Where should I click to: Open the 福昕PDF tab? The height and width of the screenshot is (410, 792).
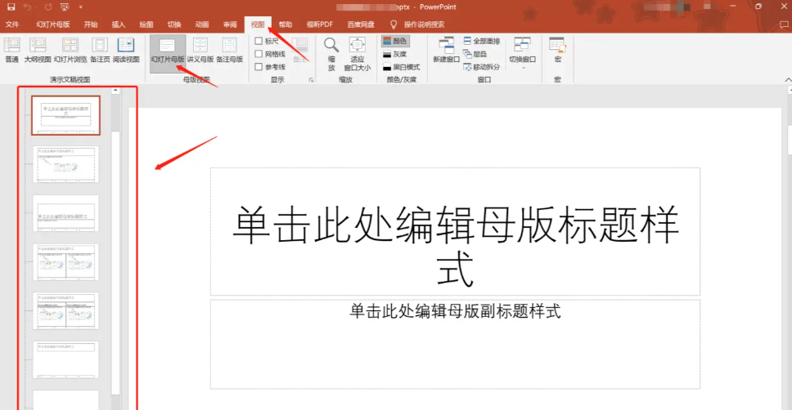[x=320, y=25]
